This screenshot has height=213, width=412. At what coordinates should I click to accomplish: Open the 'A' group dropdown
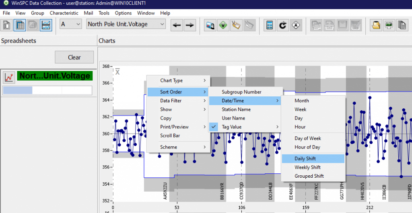pos(71,24)
